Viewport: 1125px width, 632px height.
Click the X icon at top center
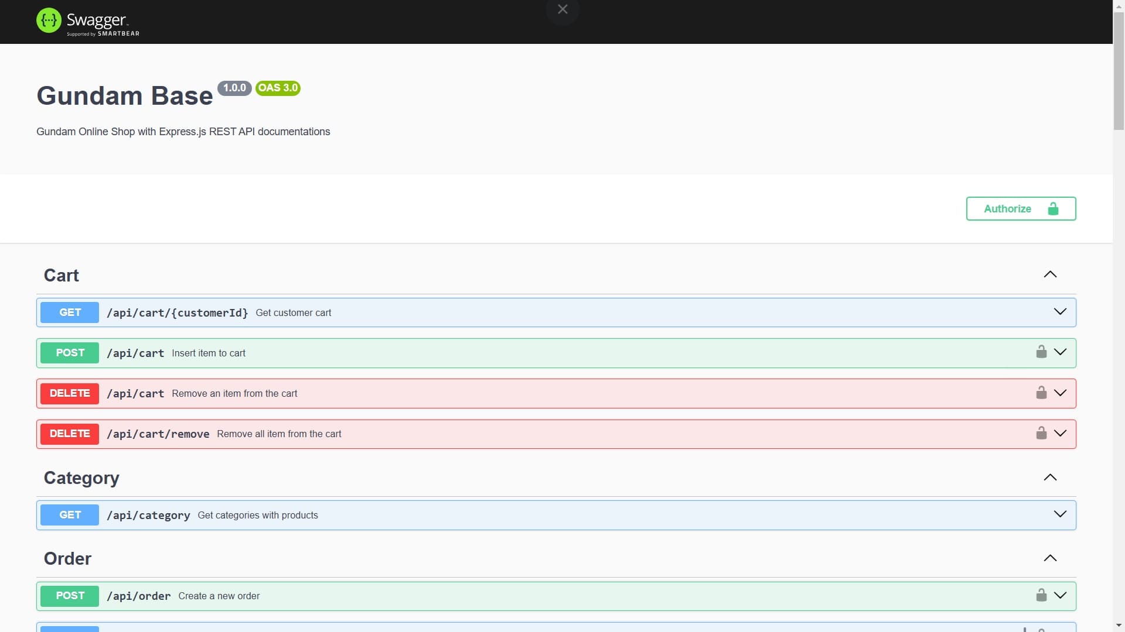click(x=562, y=9)
